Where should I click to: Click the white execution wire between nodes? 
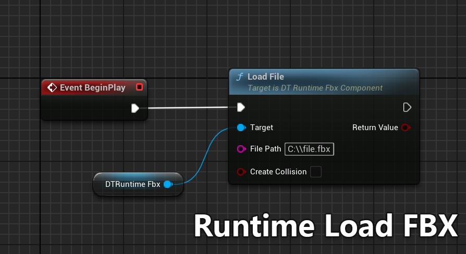pos(187,108)
